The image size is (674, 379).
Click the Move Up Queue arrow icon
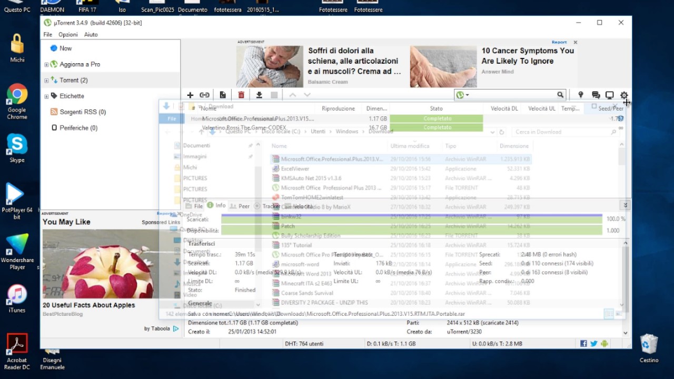(293, 95)
